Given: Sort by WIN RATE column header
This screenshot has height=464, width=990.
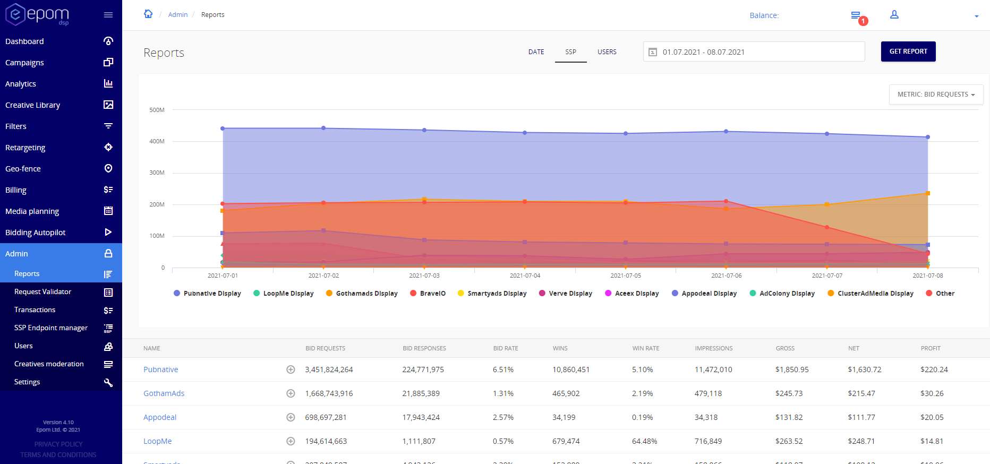Looking at the screenshot, I should click(645, 348).
